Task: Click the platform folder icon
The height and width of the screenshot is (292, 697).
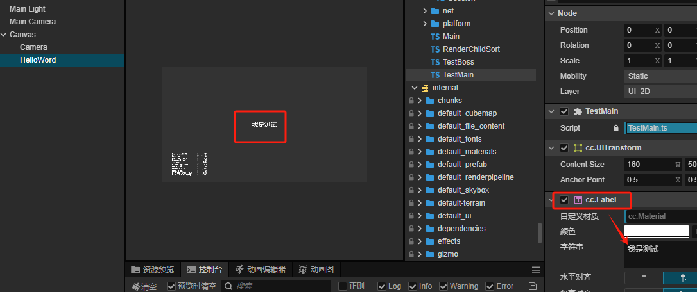Action: pyautogui.click(x=435, y=24)
